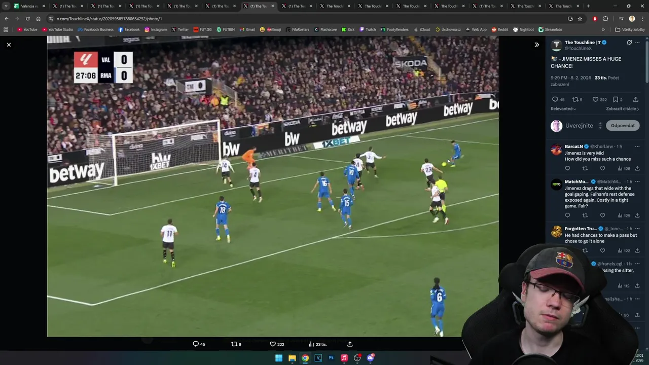Open the Twitch bookmark
Screen dimensions: 649x365
(x=368, y=29)
